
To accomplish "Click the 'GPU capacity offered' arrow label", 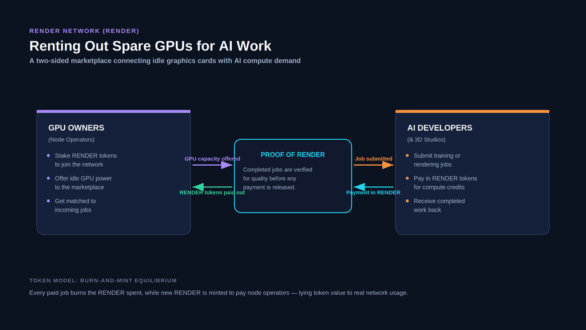I will point(212,159).
